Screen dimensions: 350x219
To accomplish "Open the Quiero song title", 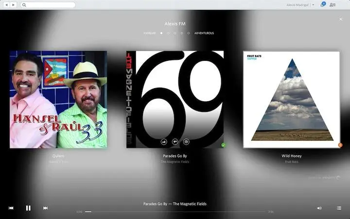I will [58, 156].
